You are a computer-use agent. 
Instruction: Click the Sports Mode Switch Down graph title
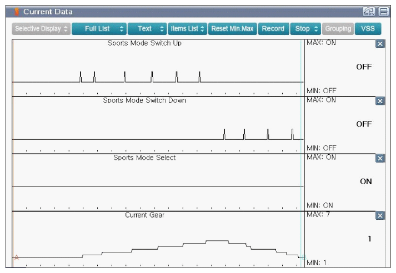coord(144,100)
